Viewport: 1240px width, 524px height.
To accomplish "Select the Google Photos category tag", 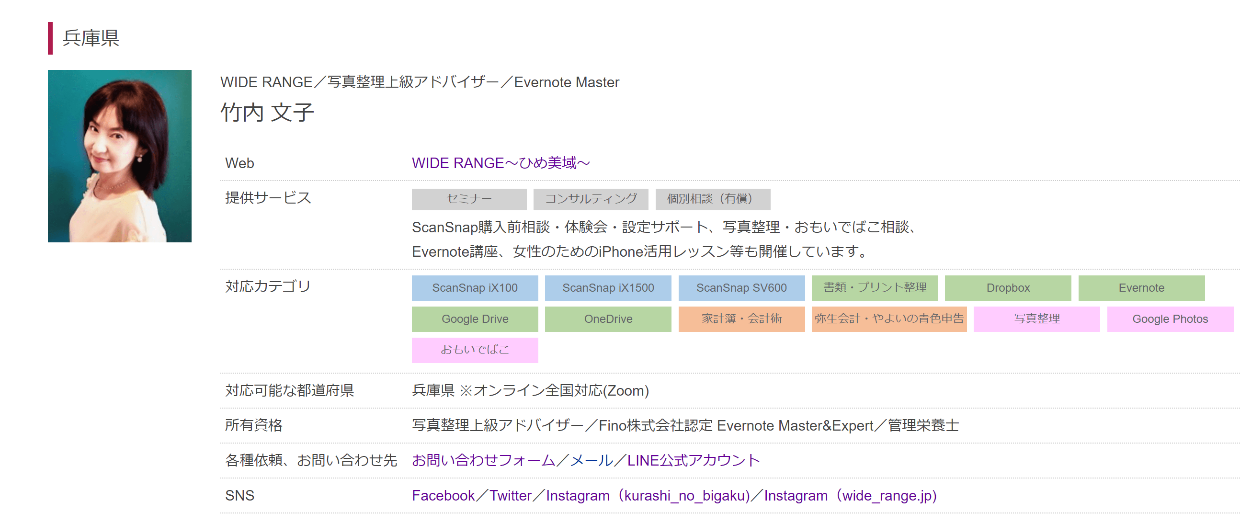I will click(x=1170, y=319).
